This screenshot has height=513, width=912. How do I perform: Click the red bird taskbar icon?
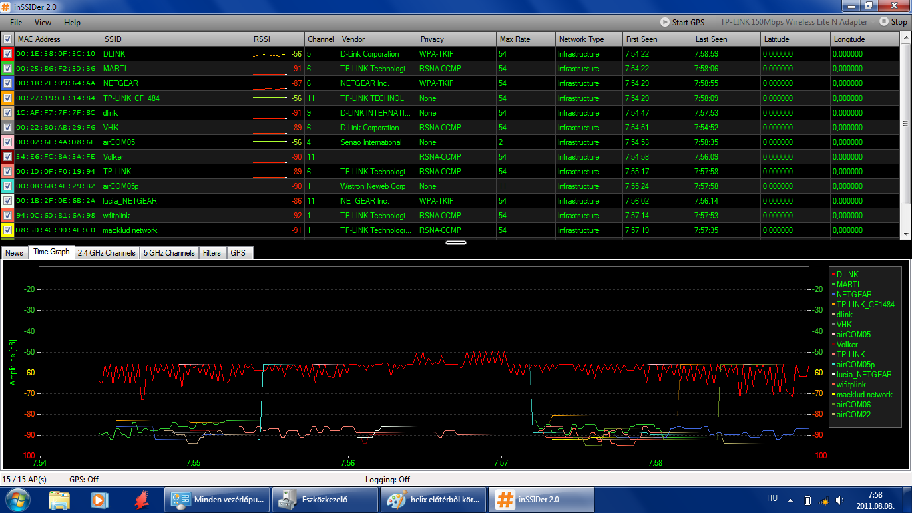click(x=141, y=499)
